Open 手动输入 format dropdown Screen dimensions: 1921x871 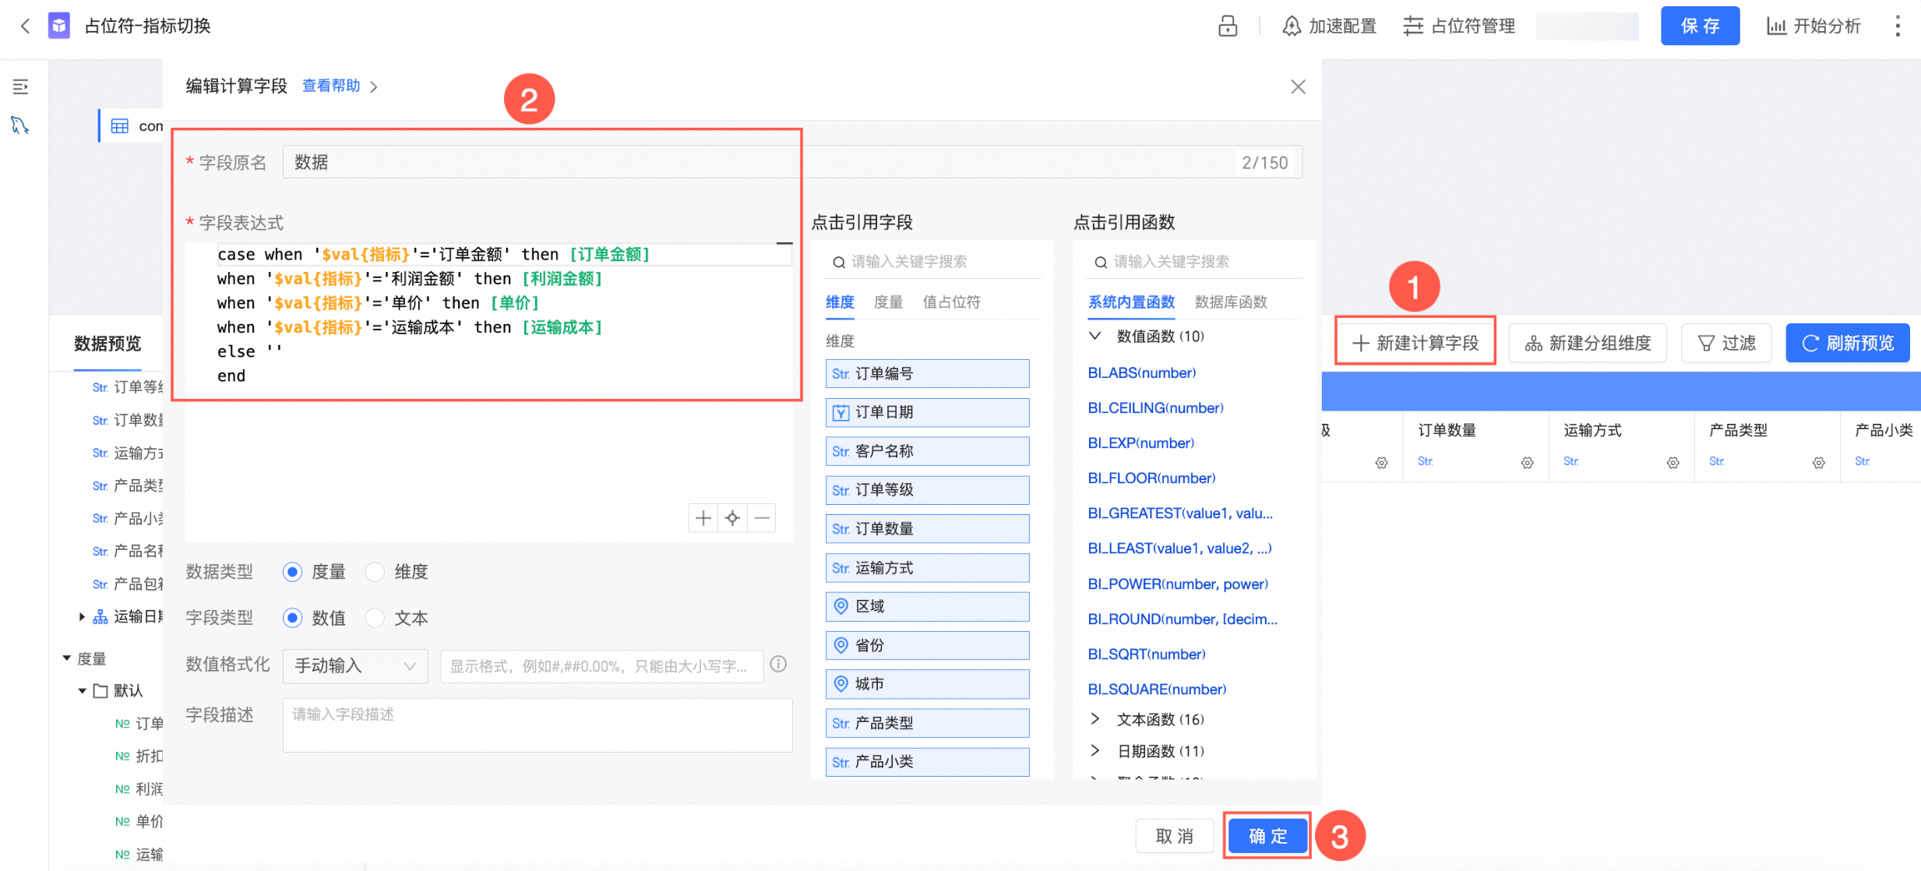pos(355,666)
